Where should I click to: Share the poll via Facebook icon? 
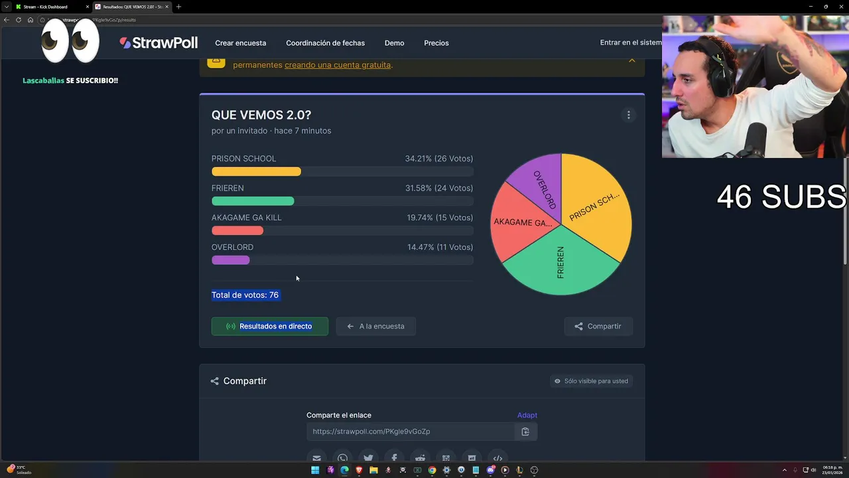click(394, 457)
